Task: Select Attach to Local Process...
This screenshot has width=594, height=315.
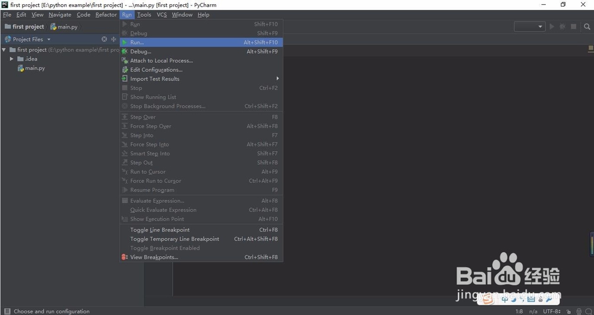Action: (x=201, y=61)
